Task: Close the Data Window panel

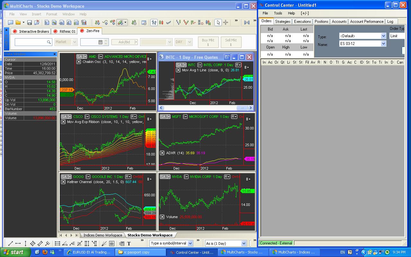Action: pos(54,54)
